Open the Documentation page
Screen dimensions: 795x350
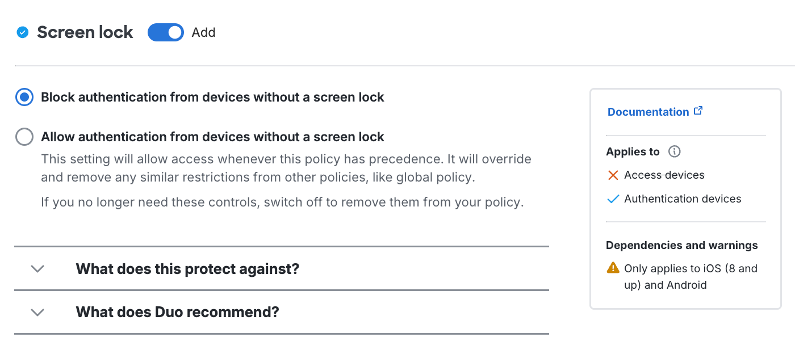tap(648, 111)
